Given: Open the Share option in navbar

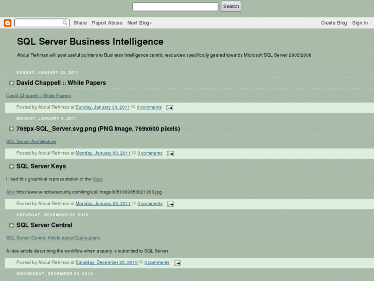Looking at the screenshot, I should 80,23.
